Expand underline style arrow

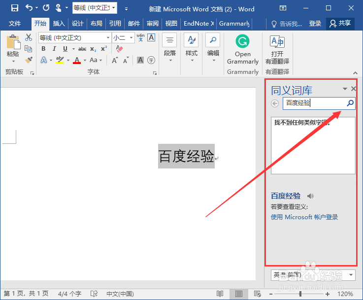click(73, 49)
